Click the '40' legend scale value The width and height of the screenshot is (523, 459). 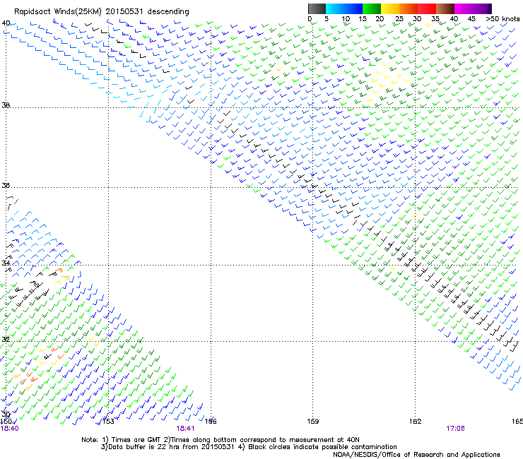[x=454, y=18]
